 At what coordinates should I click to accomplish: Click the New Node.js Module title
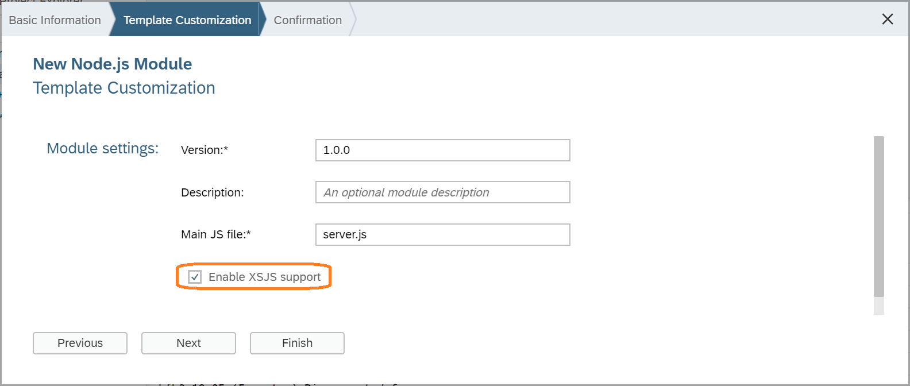point(112,64)
